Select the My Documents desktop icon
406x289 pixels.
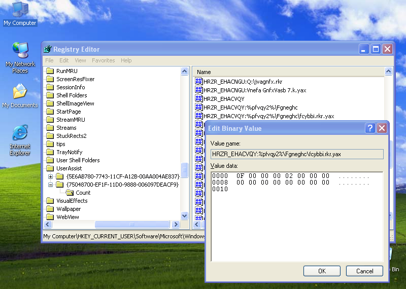(20, 96)
